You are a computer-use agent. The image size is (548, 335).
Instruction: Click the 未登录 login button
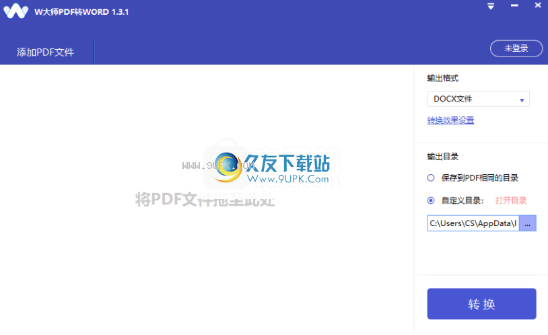(x=516, y=48)
